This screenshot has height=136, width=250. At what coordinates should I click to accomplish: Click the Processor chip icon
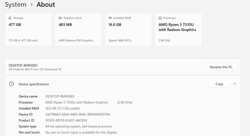(160, 18)
